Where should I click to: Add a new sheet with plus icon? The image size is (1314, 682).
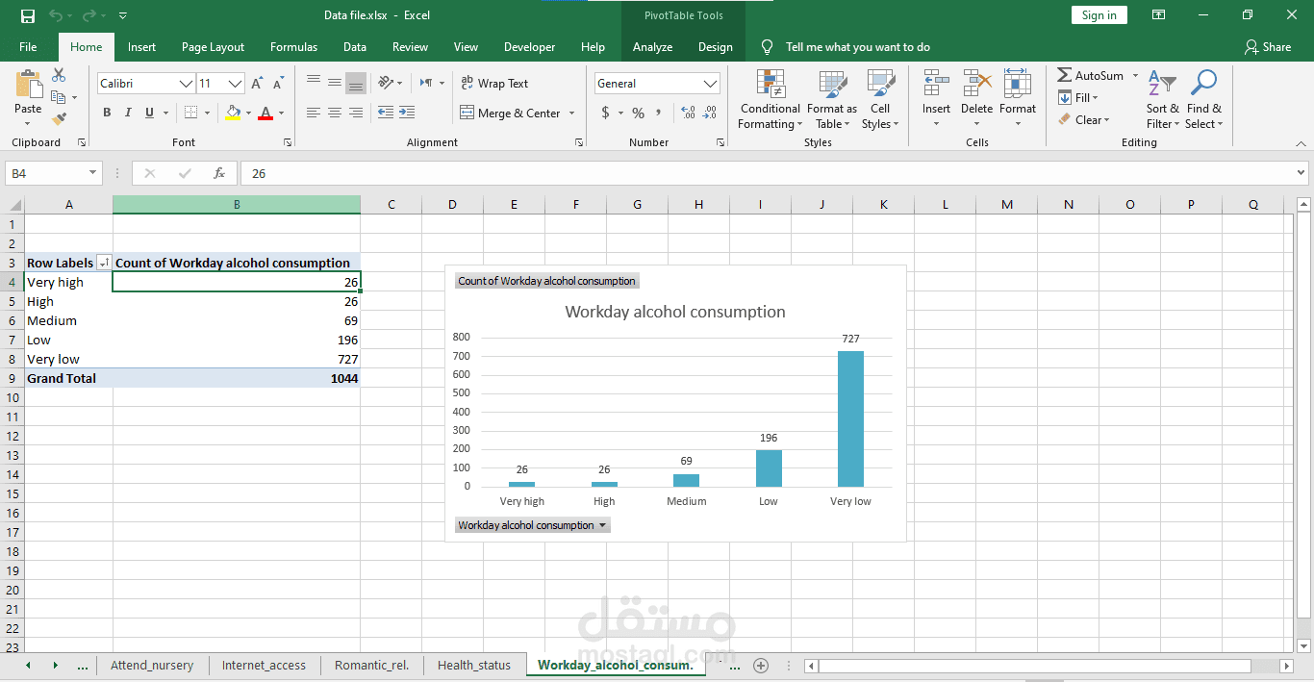point(761,665)
